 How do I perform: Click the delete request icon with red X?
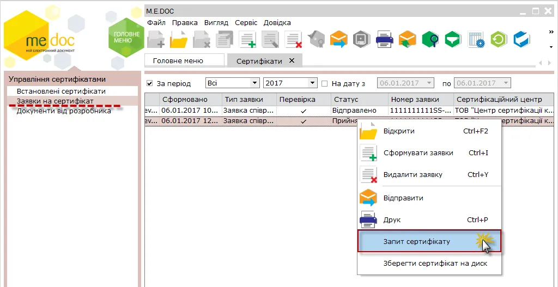pos(294,39)
